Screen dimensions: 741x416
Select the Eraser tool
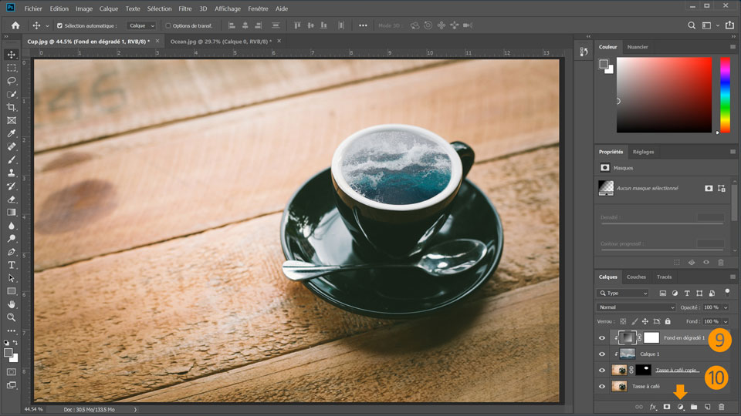(12, 200)
